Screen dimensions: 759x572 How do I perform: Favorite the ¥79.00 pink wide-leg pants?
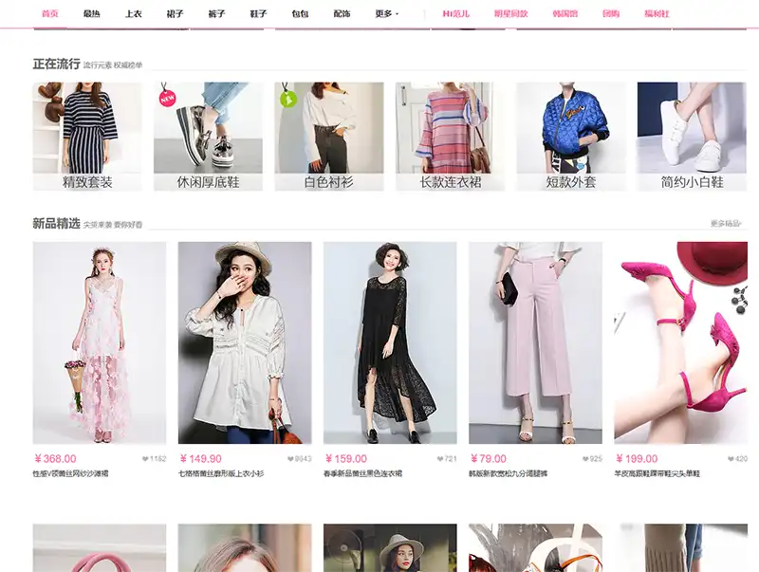pyautogui.click(x=583, y=459)
